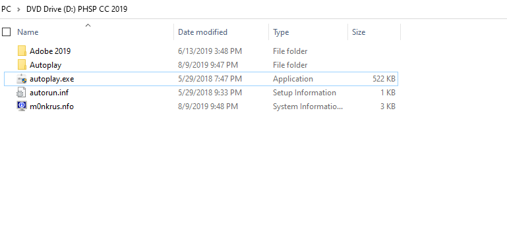Select the Autoplay folder icon
Screen dimensions: 507x238
tap(22, 65)
